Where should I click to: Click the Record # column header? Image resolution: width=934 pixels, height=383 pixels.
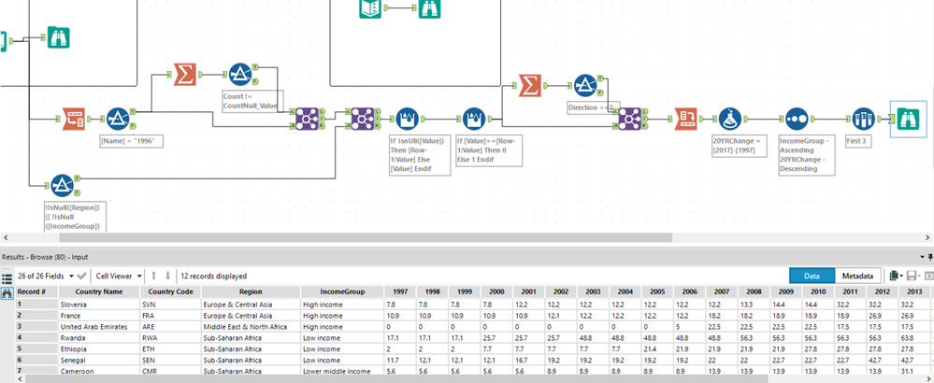tap(36, 292)
